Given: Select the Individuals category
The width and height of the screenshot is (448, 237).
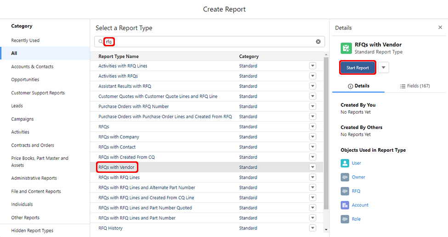Looking at the screenshot, I should pos(22,204).
